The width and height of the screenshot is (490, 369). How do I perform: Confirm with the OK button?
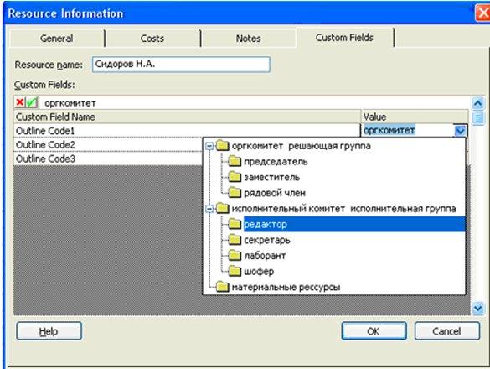pos(374,331)
